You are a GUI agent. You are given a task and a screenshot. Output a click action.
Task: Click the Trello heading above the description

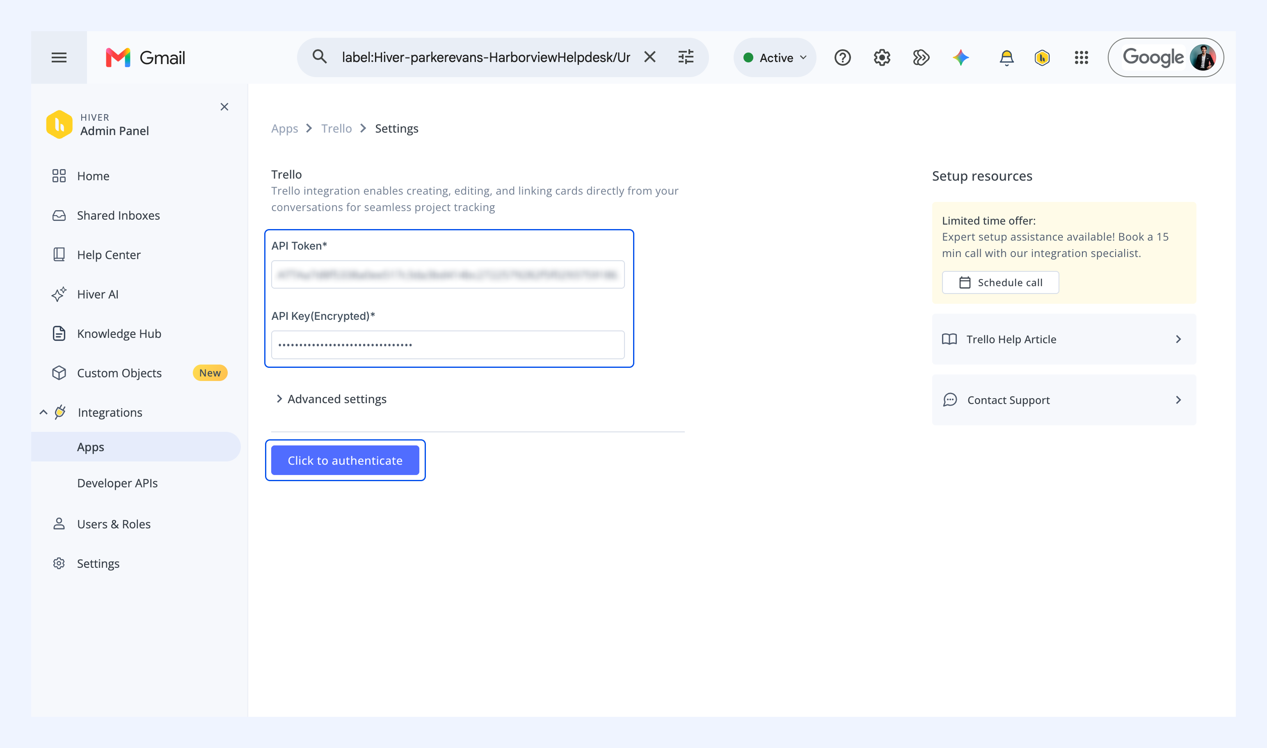tap(287, 174)
